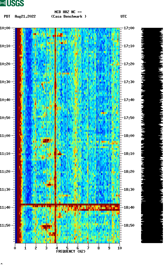
Task: Click the persistent red vertical line near 3.9 Hz
Action: [x=55, y=135]
